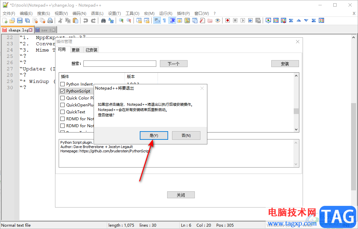The width and height of the screenshot is (358, 229).
Task: Cut selection using the scissors icon
Action: point(60,20)
